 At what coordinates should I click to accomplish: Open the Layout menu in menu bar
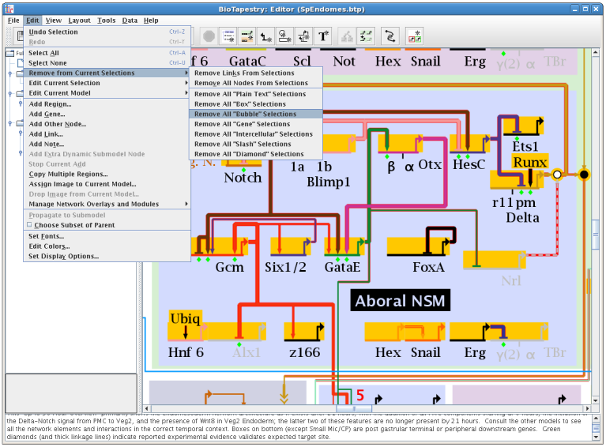click(x=79, y=21)
